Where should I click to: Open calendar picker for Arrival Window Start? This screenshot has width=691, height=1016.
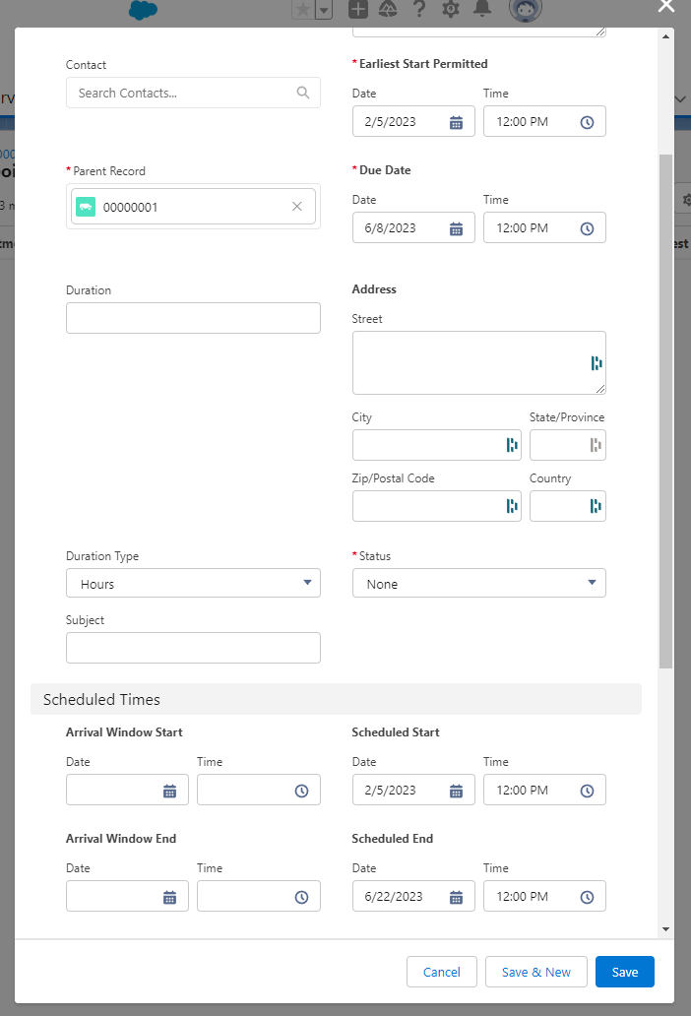tap(169, 791)
